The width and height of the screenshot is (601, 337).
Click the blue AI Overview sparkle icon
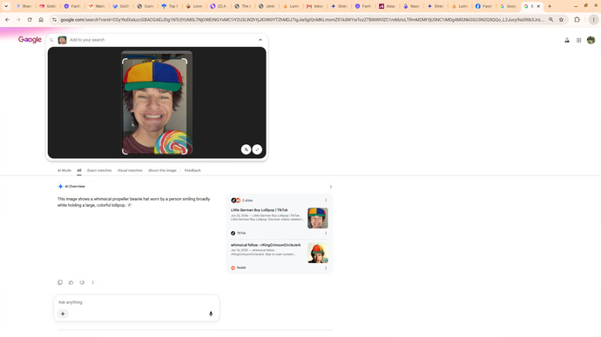(60, 187)
